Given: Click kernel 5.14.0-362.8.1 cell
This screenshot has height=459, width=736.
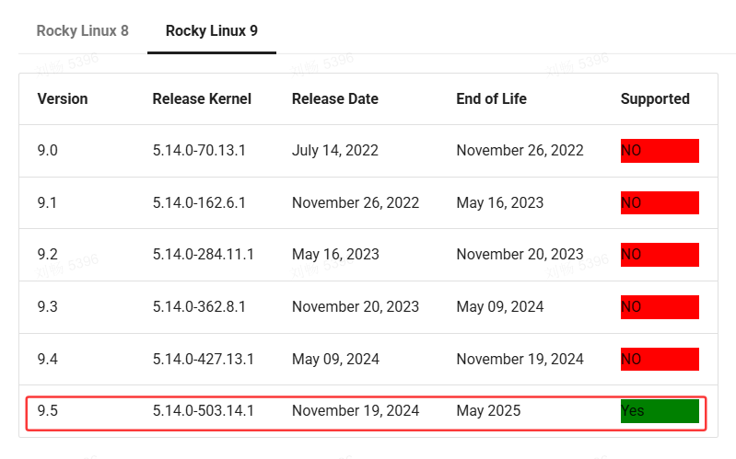Looking at the screenshot, I should click(199, 307).
